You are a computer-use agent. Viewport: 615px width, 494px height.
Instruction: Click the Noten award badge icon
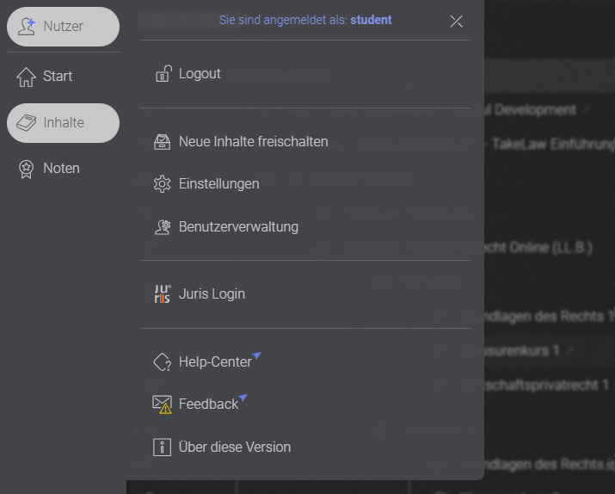(x=27, y=169)
